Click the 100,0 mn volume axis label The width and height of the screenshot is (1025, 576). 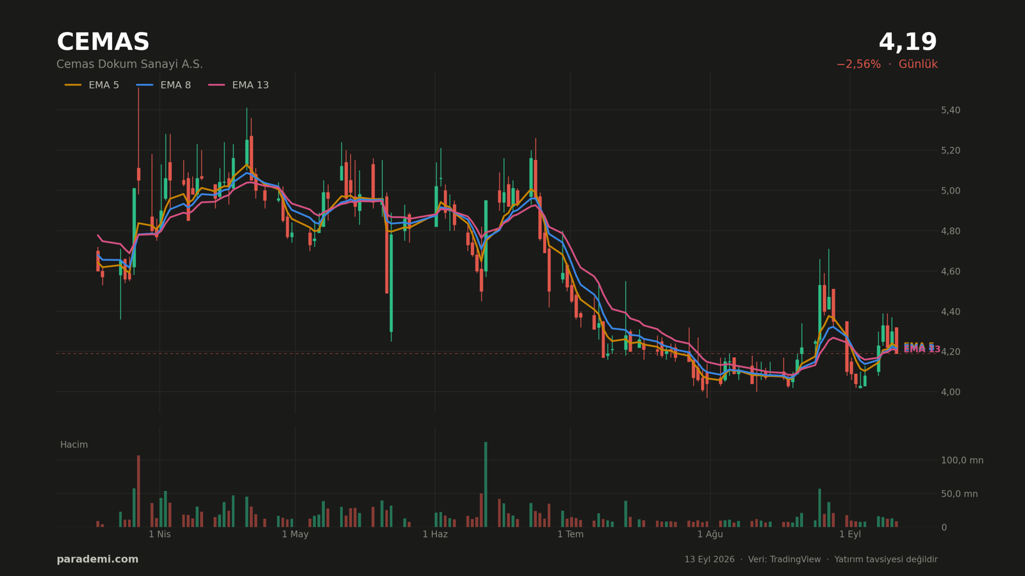click(962, 460)
